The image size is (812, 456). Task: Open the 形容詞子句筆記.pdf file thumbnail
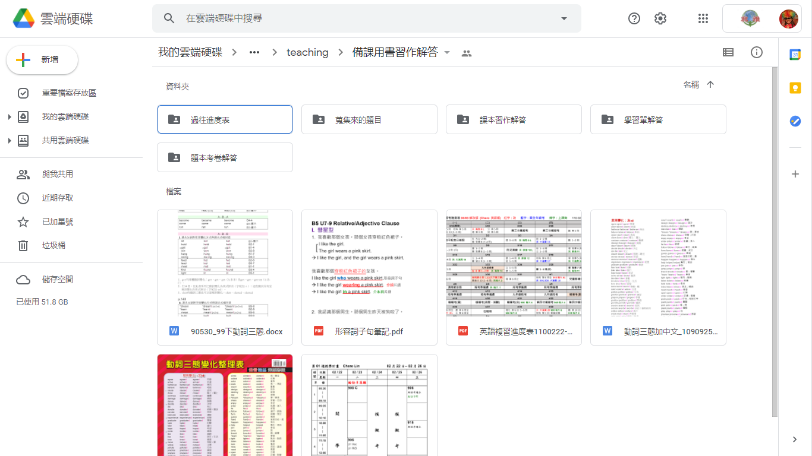coord(369,263)
